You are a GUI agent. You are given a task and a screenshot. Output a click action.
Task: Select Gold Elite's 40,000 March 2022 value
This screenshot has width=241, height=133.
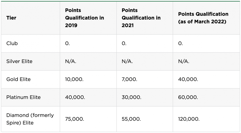[188, 79]
